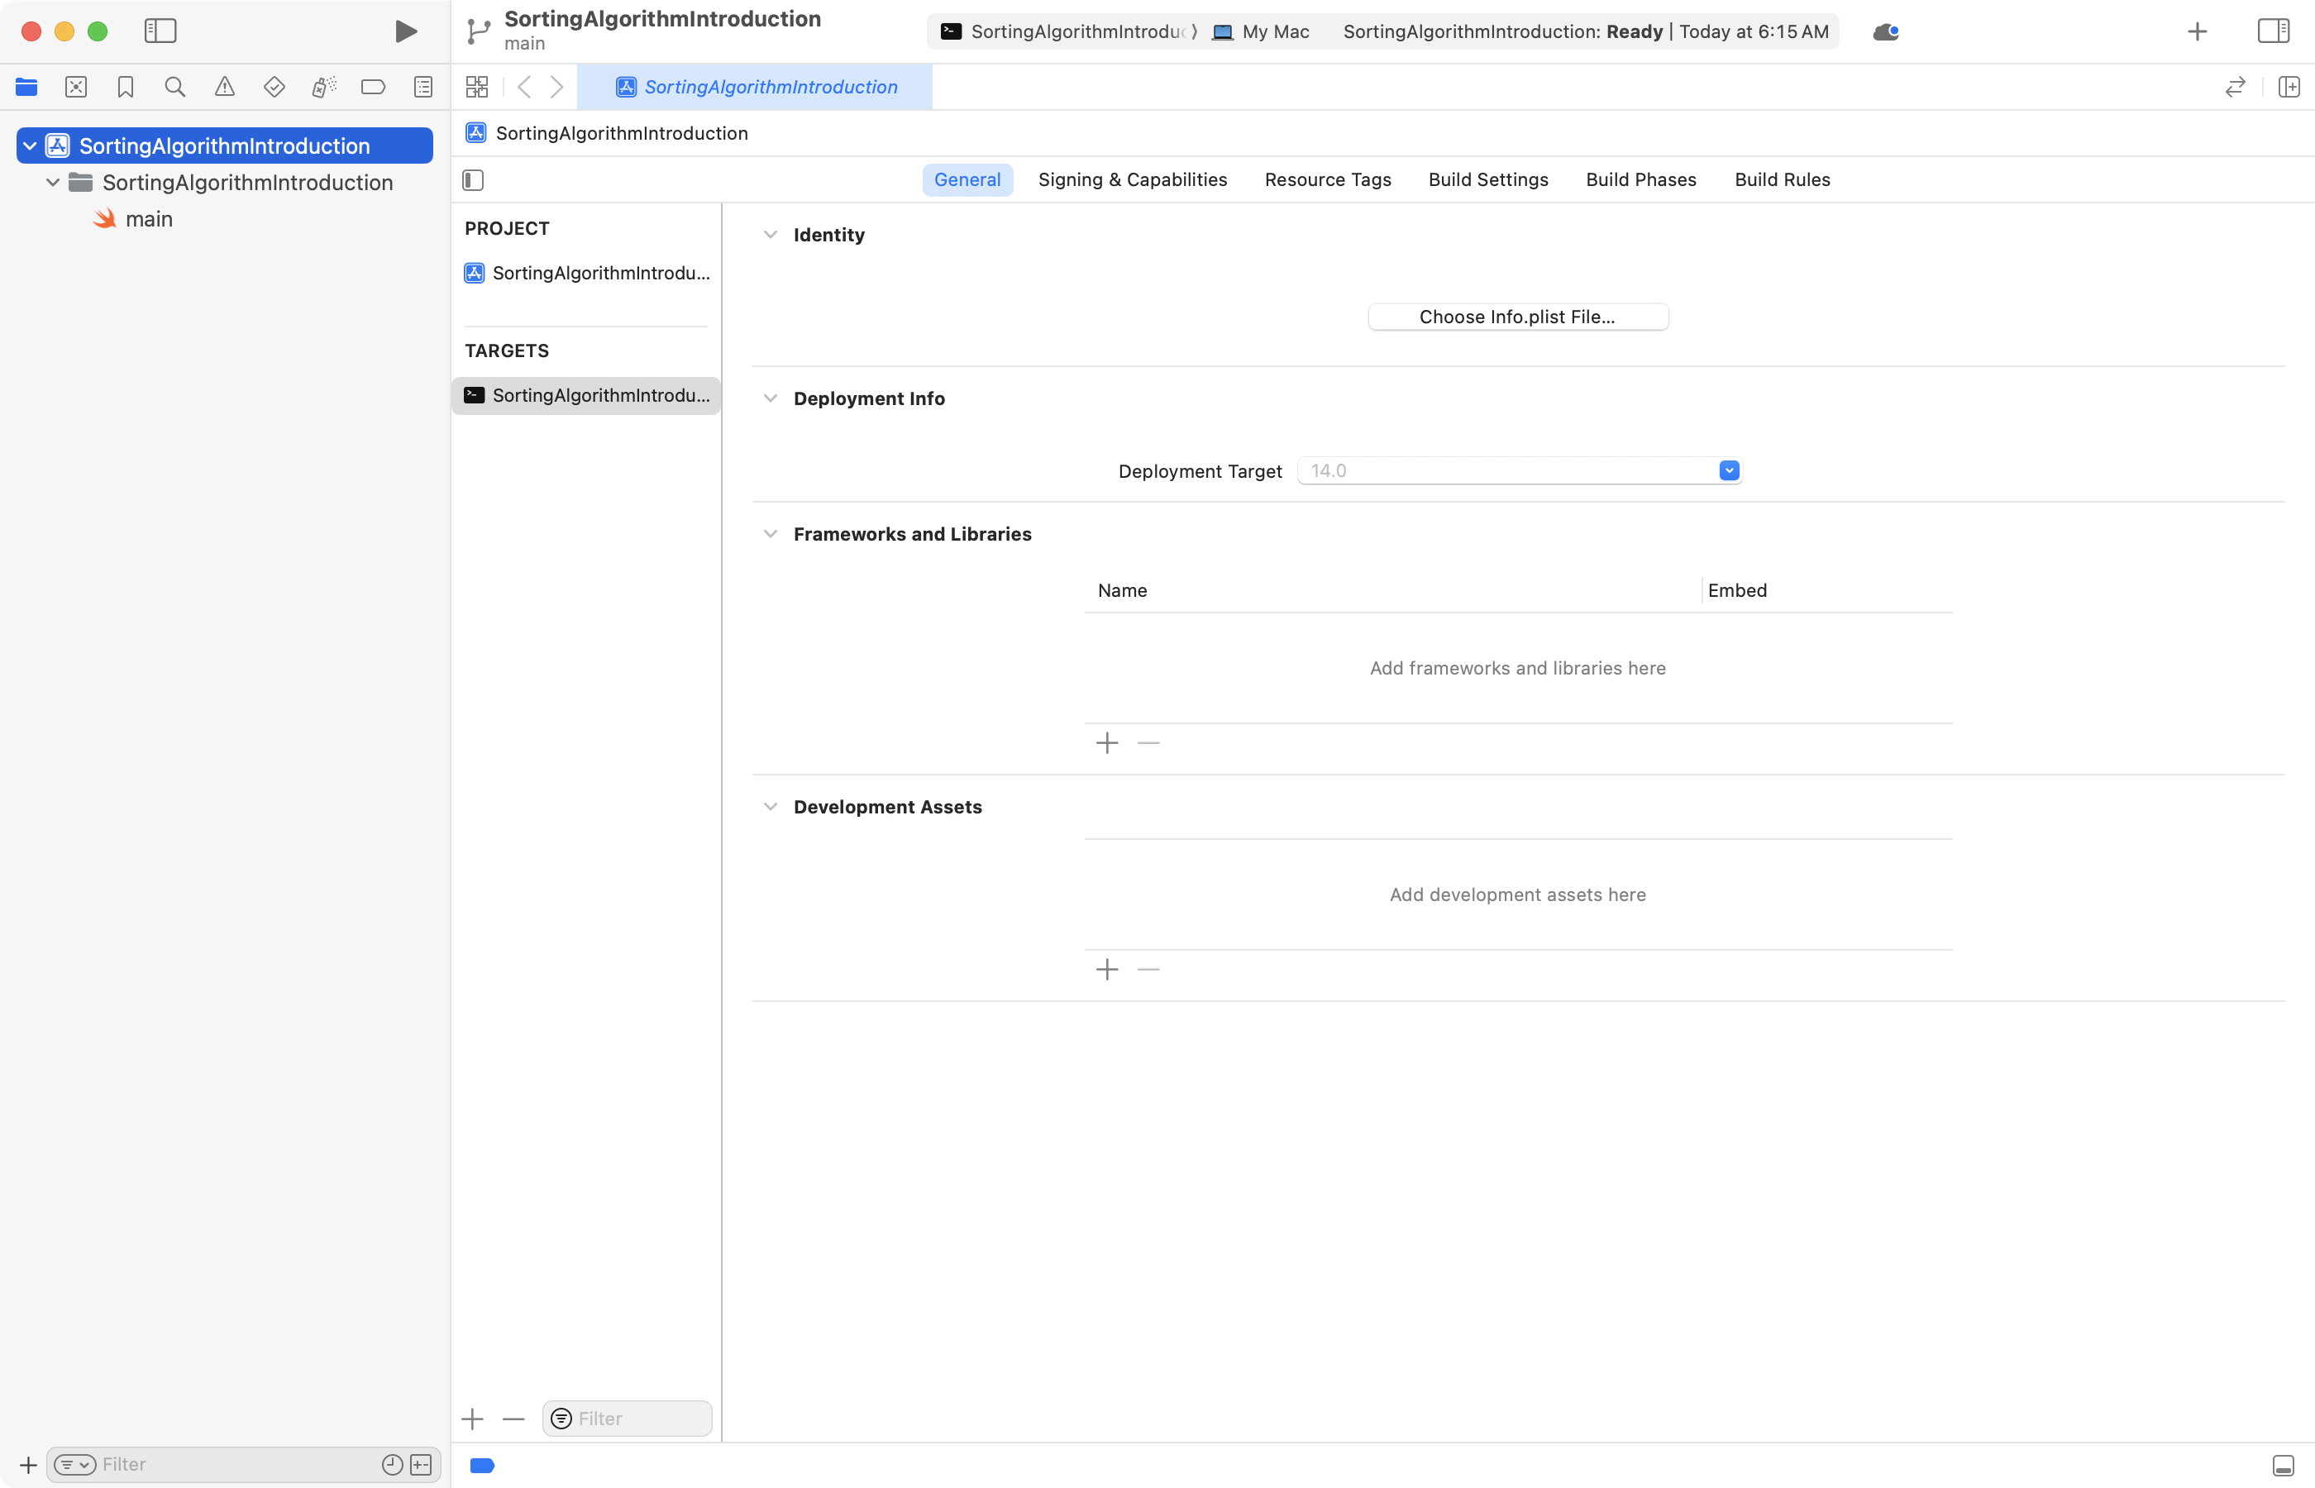Open the Breakpoint navigator
This screenshot has height=1488, width=2315.
coord(373,87)
